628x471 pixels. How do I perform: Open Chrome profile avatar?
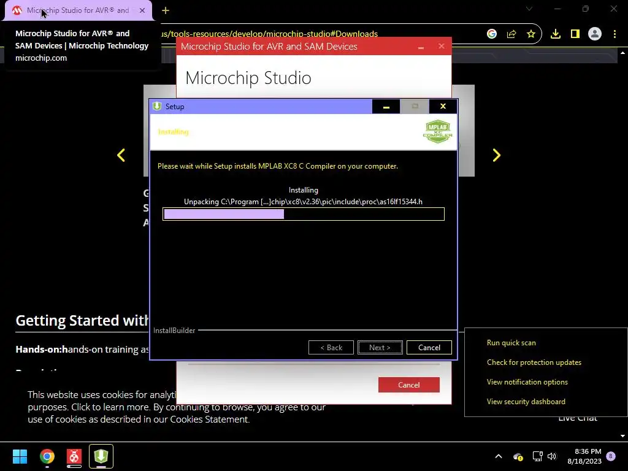click(595, 34)
